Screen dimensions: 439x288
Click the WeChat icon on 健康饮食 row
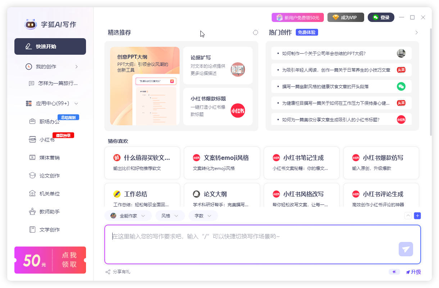[x=401, y=86]
